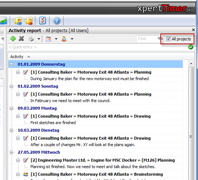
Task: Open print options dropdown arrow
Action: point(39,39)
